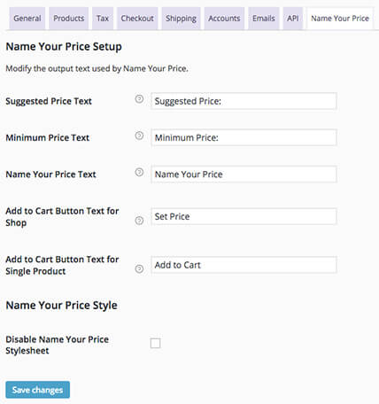The image size is (379, 404).
Task: Open the API tab
Action: pos(293,19)
